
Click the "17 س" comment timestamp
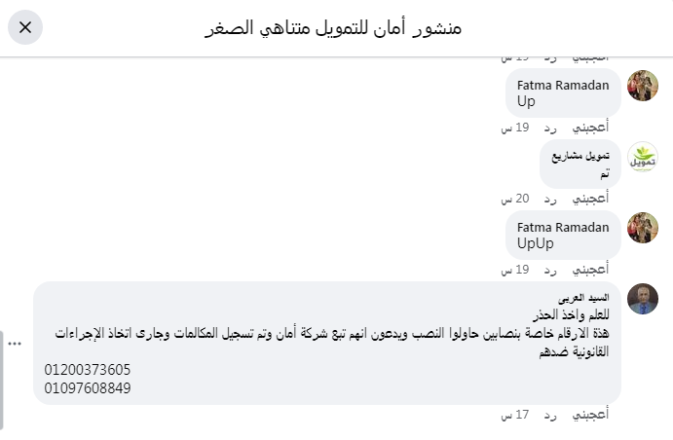tap(514, 414)
